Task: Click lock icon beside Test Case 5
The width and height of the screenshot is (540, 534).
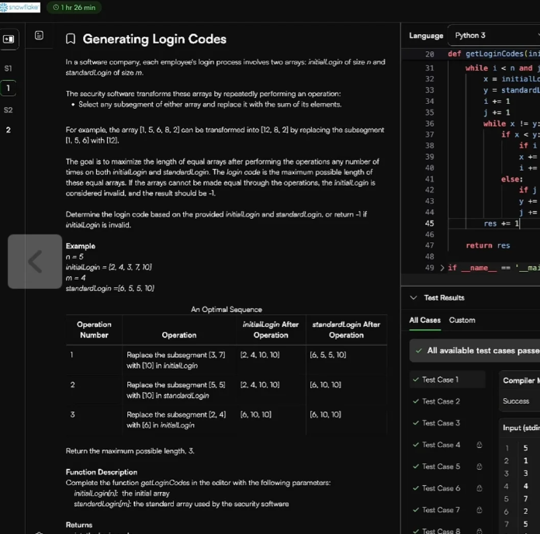Action: pyautogui.click(x=479, y=466)
